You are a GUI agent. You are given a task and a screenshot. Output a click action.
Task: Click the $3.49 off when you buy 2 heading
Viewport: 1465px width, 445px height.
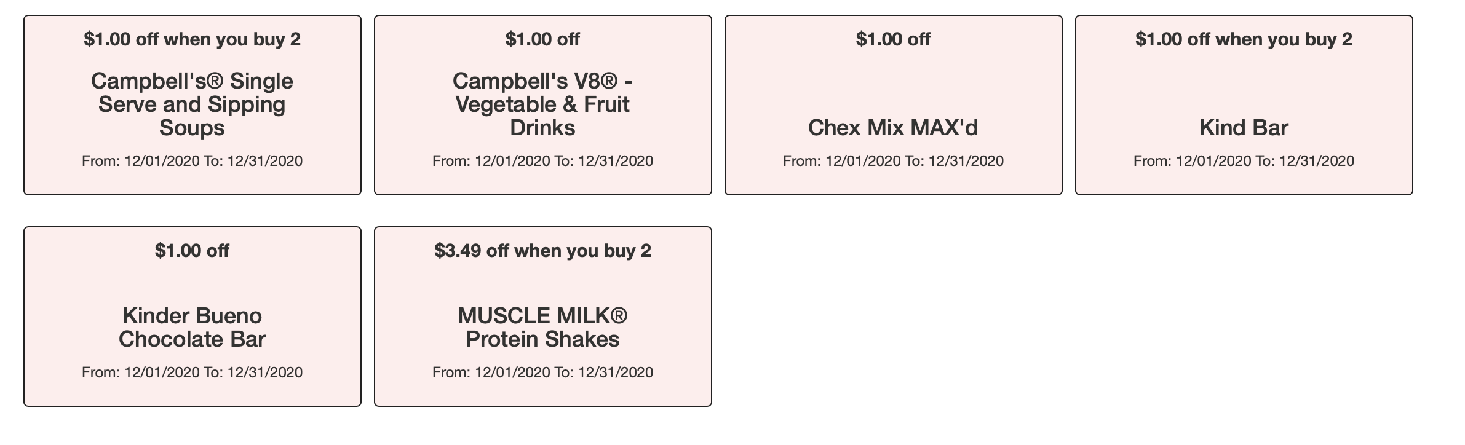tap(542, 251)
